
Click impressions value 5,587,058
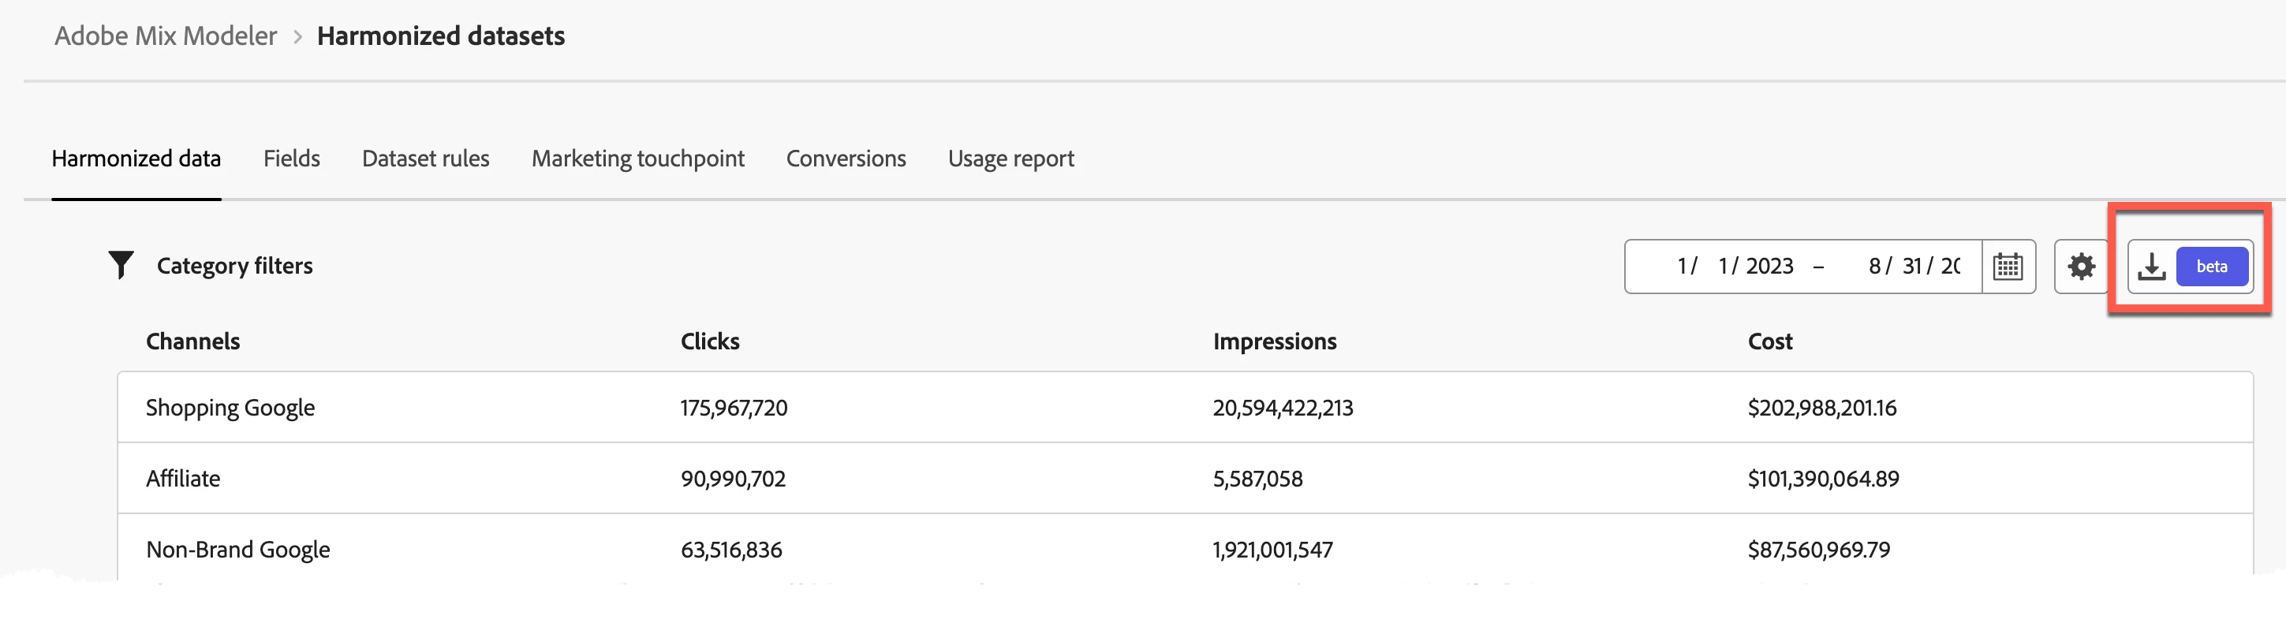(1257, 479)
